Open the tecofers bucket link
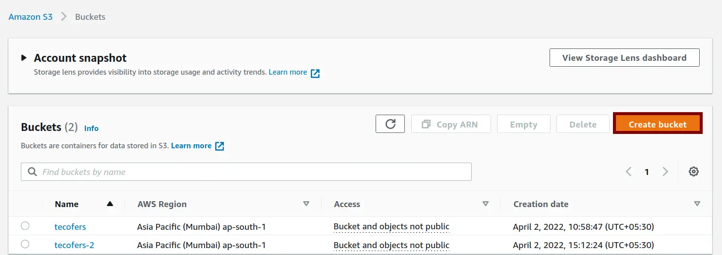Viewport: 722px width, 255px height. [x=70, y=227]
